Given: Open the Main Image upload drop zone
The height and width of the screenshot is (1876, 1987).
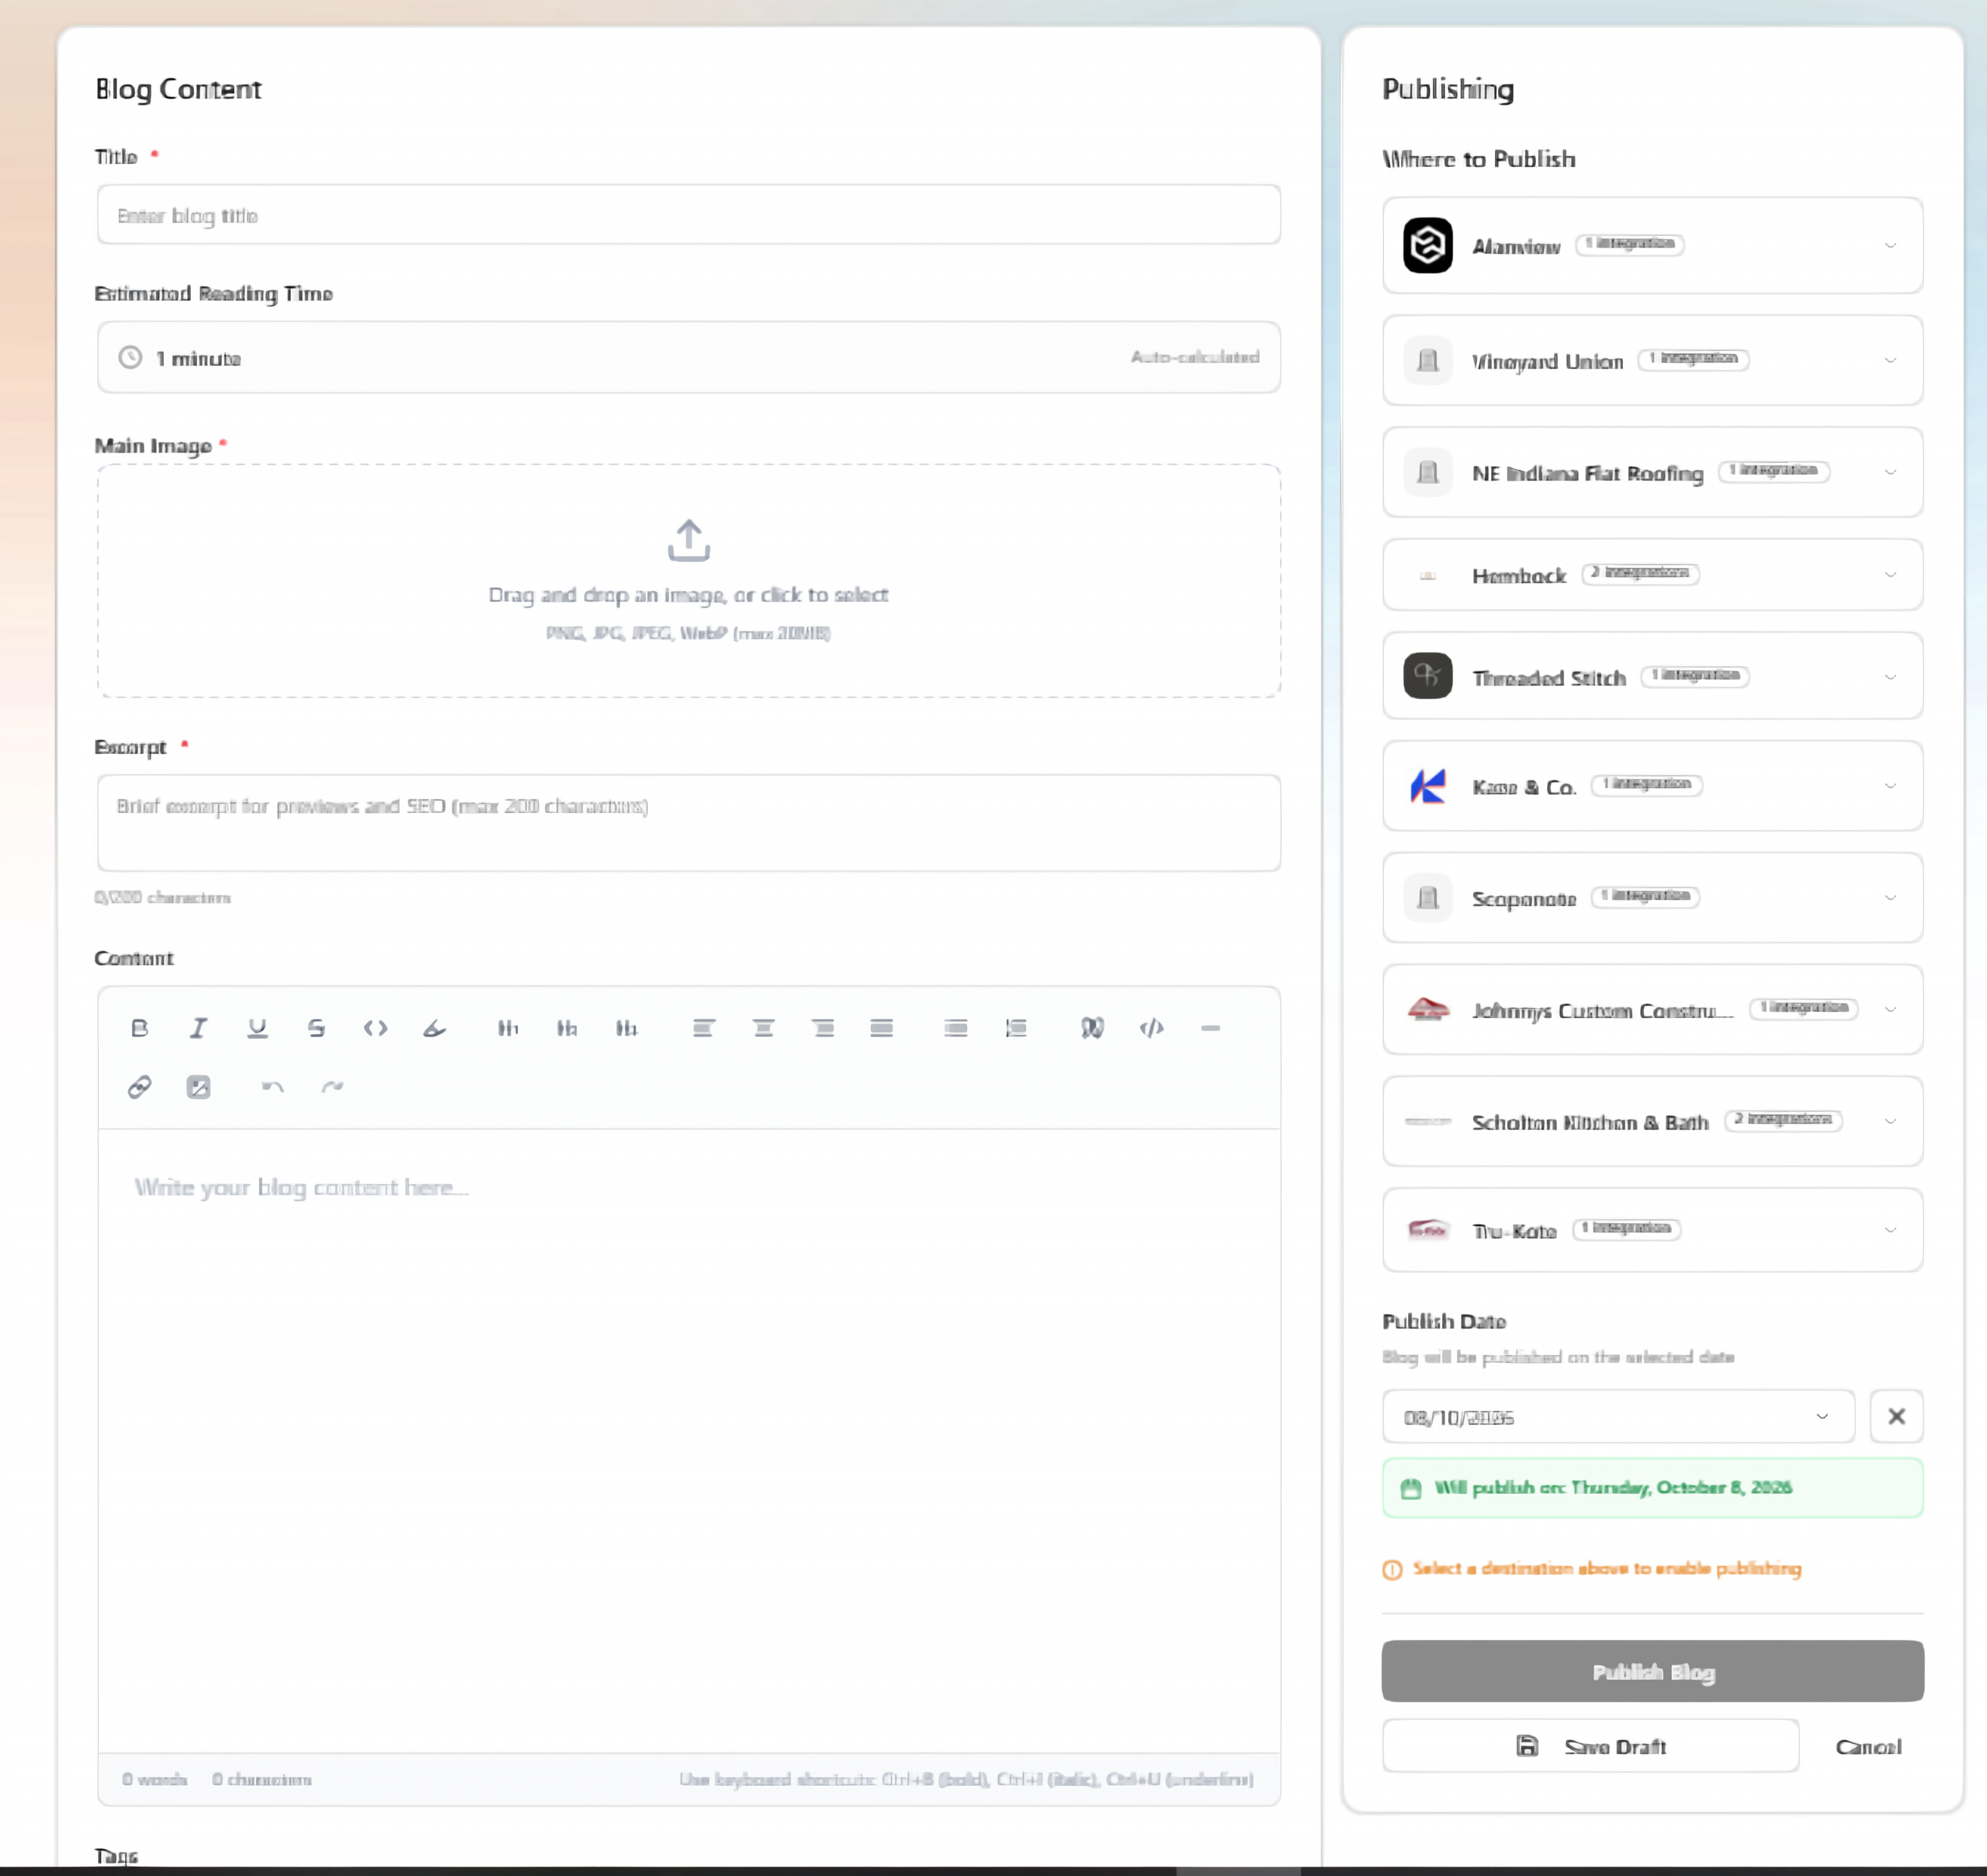Looking at the screenshot, I should [688, 580].
